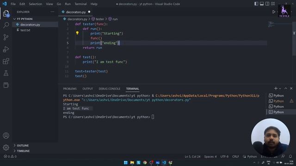This screenshot has width=296, height=166.
Task: Click errors and warnings count in status bar
Action: point(10,156)
